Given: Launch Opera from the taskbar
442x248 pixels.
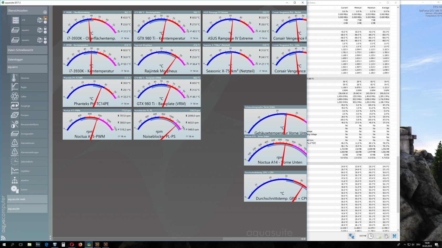Looking at the screenshot, I should pyautogui.click(x=72, y=245).
